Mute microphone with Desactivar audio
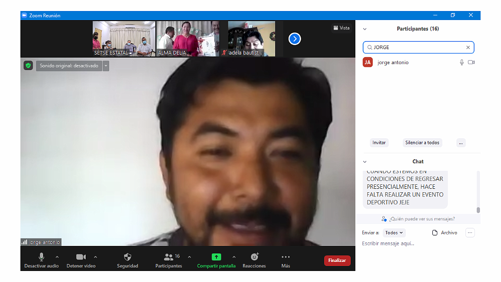 pos(41,257)
